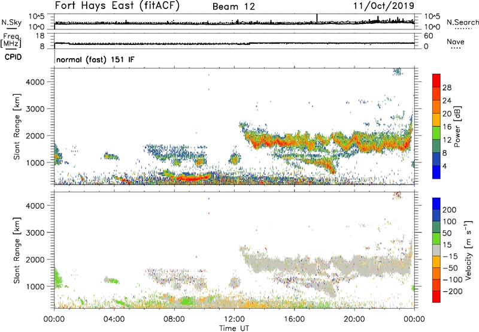
Task: Click the 'CPID' label
Action: point(13,57)
